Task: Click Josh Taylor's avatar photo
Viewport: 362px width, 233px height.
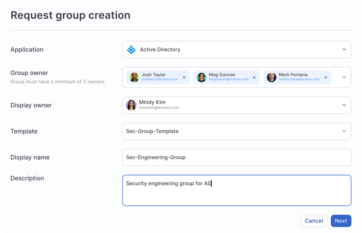Action: coord(133,77)
